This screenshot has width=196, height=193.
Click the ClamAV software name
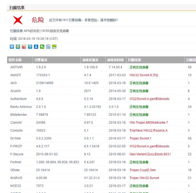[x=16, y=122]
